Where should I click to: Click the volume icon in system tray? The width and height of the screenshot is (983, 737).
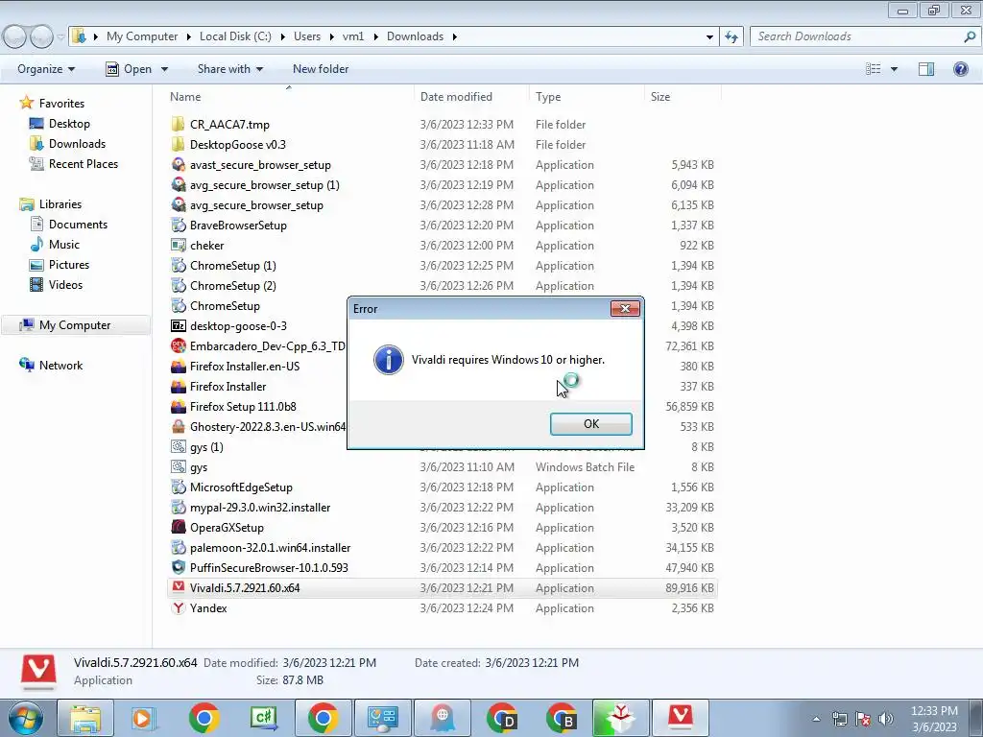point(886,719)
